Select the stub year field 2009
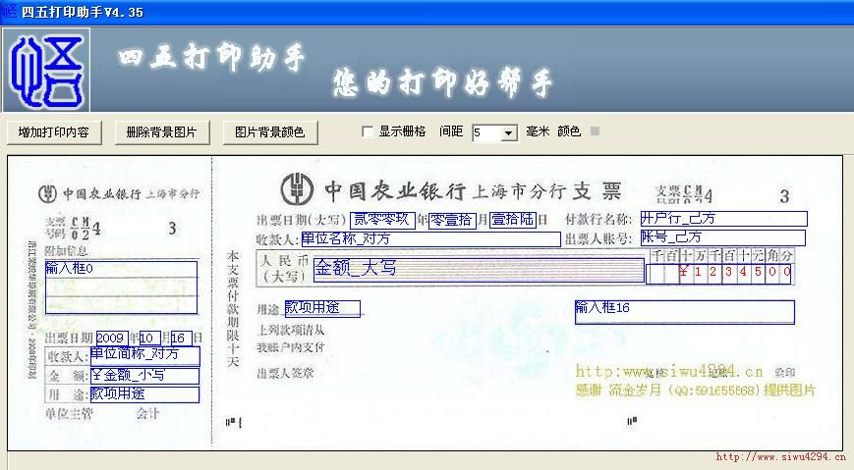 coord(112,338)
